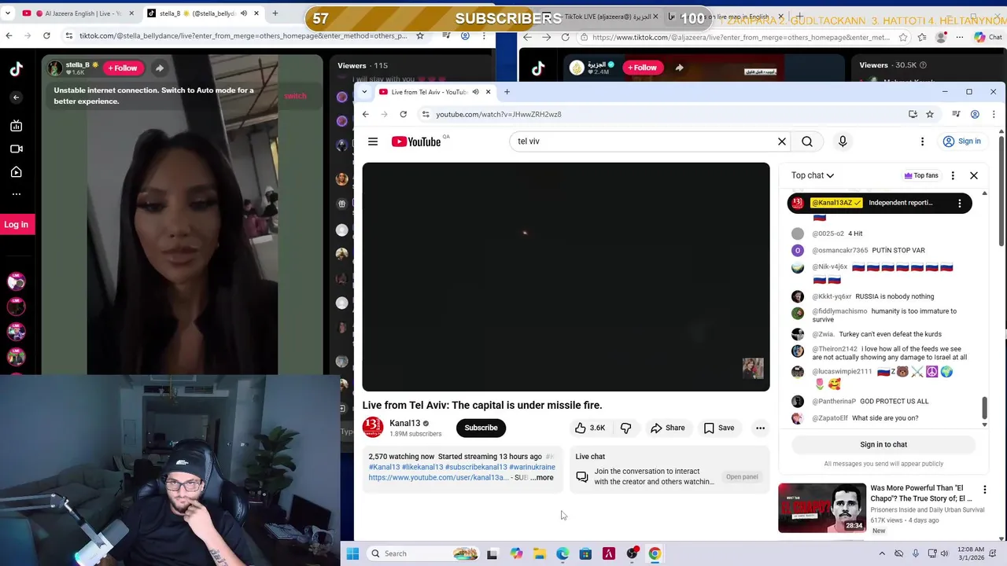Click the YouTube address bar URL
This screenshot has width=1007, height=566.
pyautogui.click(x=499, y=114)
